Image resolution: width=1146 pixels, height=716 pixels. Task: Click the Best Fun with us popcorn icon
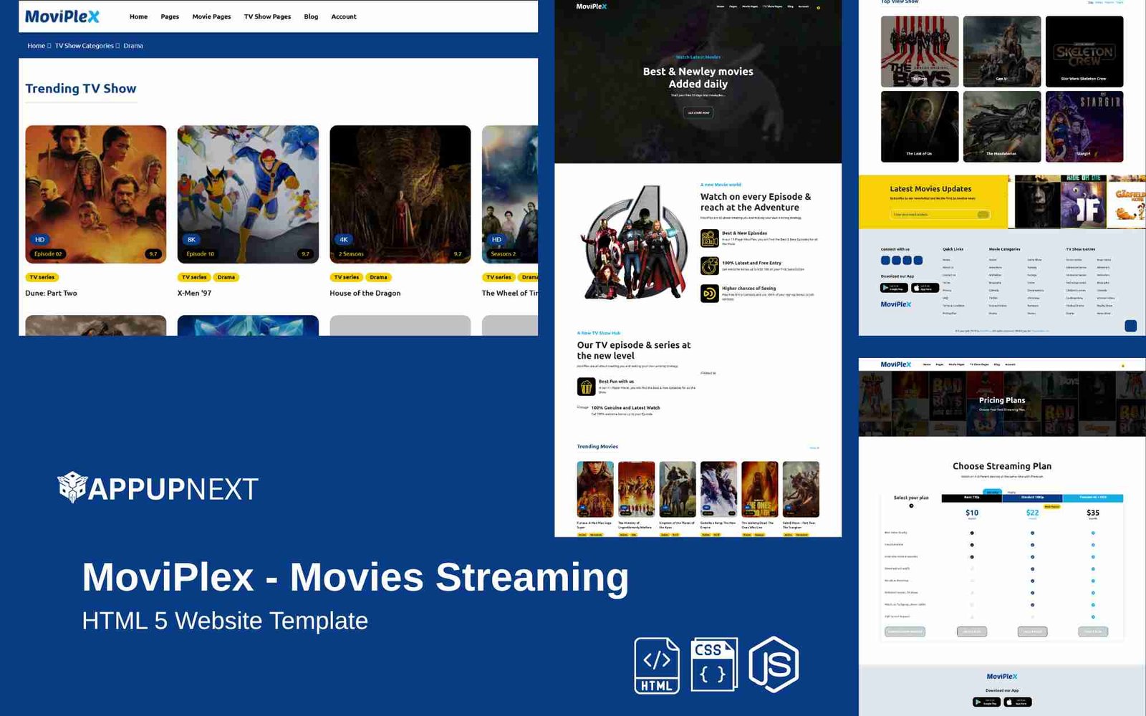coord(586,387)
